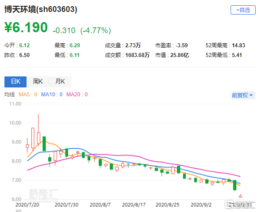
Task: Click the 6.00 price axis label
Action: click(16, 199)
